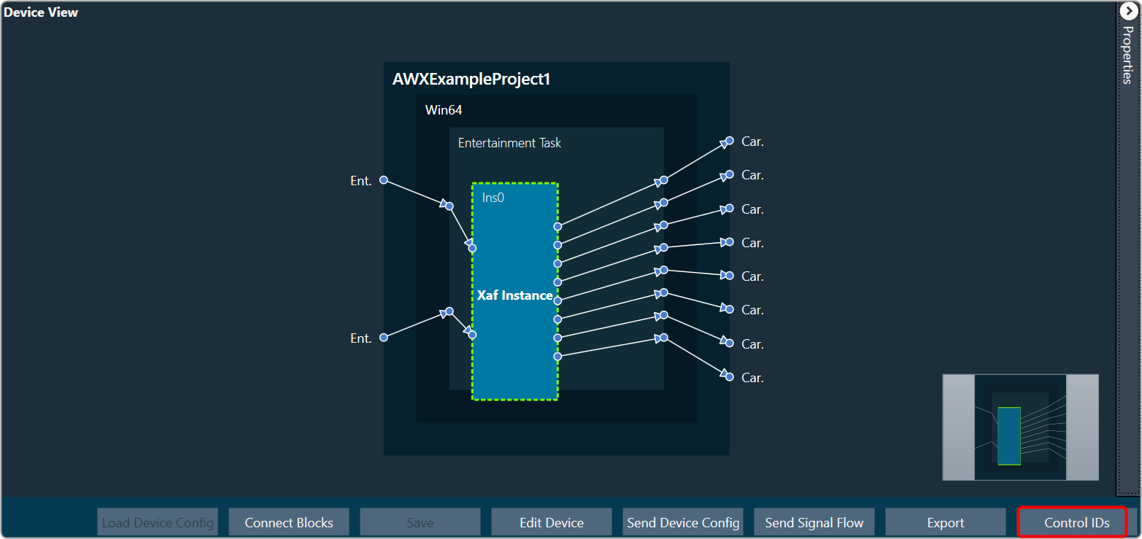The height and width of the screenshot is (539, 1142).
Task: Open the Edit Device dialog
Action: click(552, 522)
